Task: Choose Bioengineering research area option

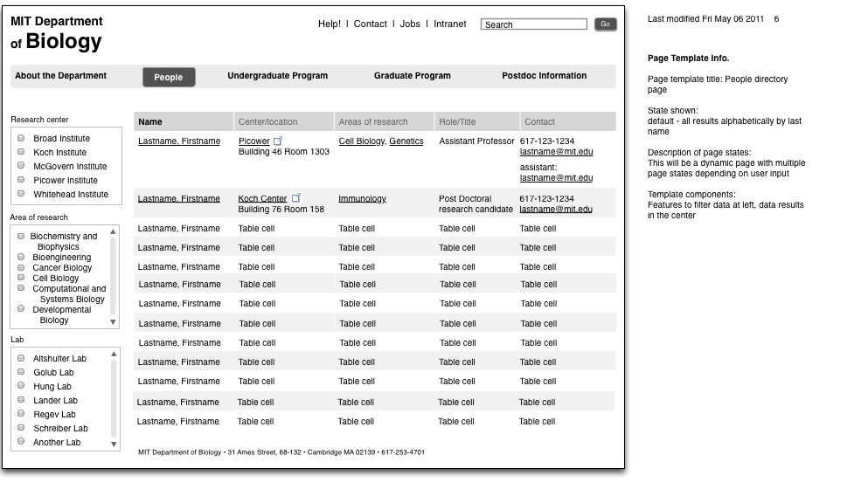Action: (x=21, y=257)
